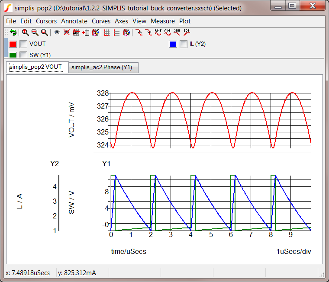Click the SW / V axis title
Viewport: 329px width, 282px height.
[71, 202]
